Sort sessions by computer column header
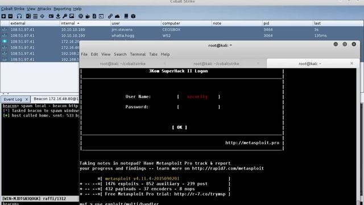This screenshot has width=364, height=205. tap(186, 23)
